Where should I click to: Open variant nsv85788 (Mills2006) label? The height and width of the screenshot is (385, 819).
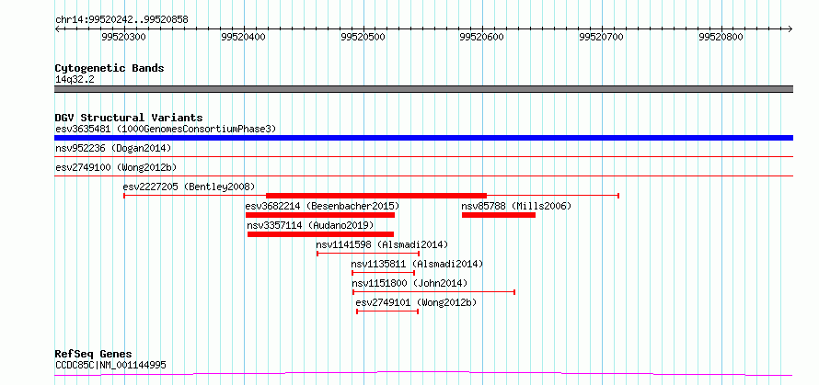[x=516, y=206]
